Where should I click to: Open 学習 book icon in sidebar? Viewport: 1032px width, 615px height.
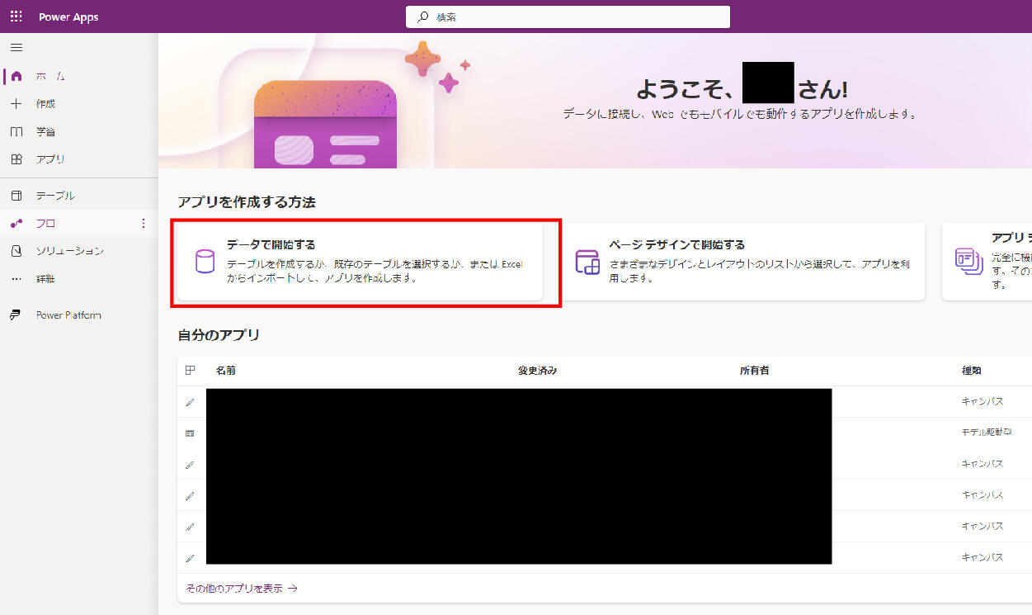click(16, 132)
